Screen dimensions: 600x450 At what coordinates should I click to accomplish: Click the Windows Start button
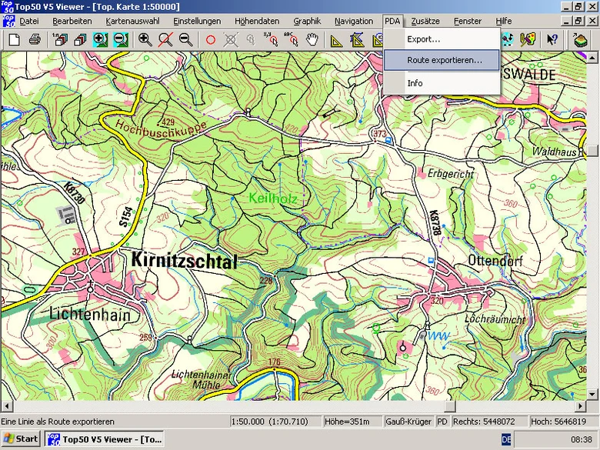[21, 439]
